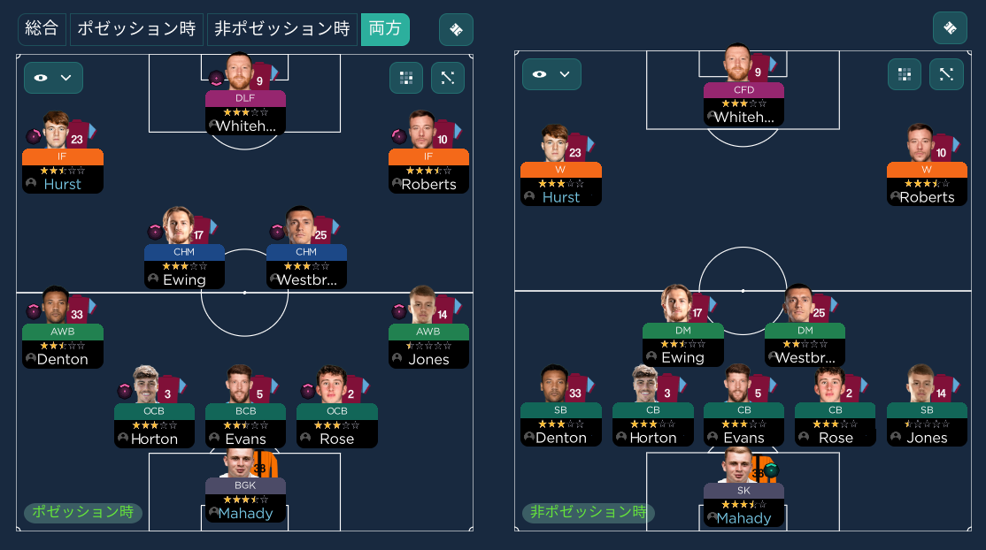Screen dimensions: 986x550
Task: Click the expand arrows icon on right pitch
Action: tap(946, 75)
